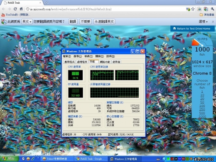Switch to FishIE Tank Google taskbar button
The height and width of the screenshot is (162, 216).
click(91, 159)
